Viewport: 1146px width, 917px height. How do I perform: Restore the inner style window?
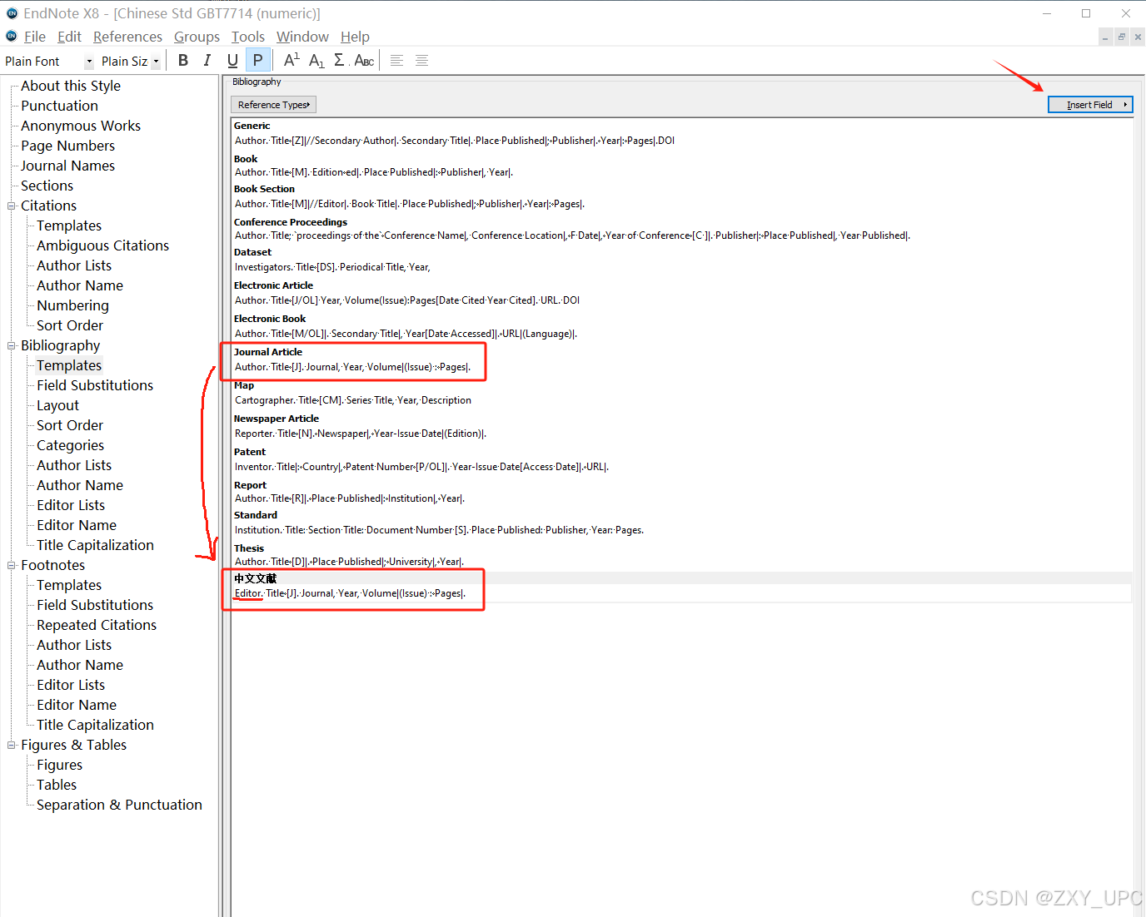[1122, 37]
